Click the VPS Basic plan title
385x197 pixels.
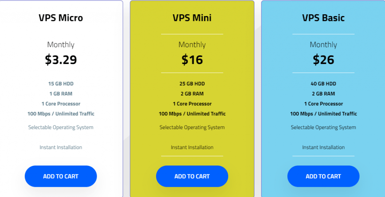pos(323,18)
